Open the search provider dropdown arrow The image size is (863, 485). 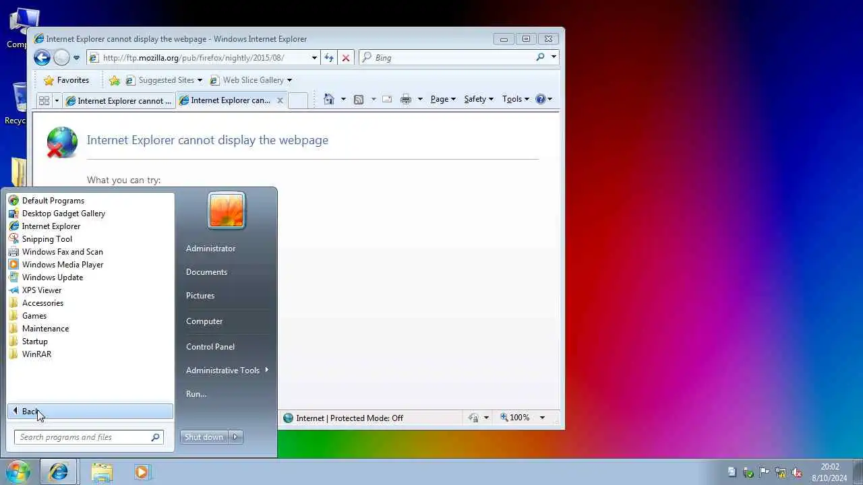(554, 57)
